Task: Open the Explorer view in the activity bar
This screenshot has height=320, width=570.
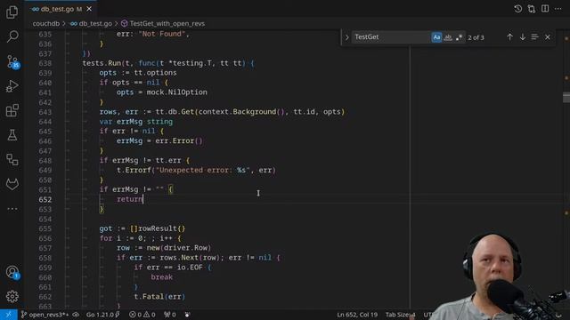Action: [x=12, y=12]
